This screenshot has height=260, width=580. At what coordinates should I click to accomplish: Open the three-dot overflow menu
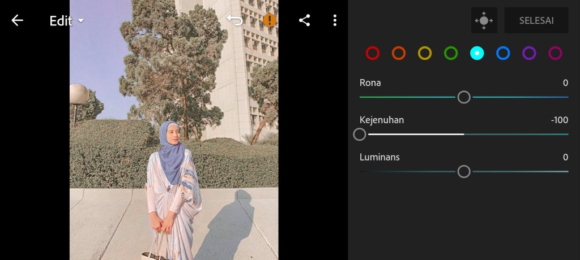[335, 21]
